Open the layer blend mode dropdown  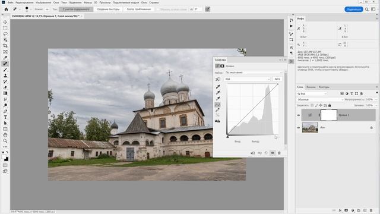(320, 99)
